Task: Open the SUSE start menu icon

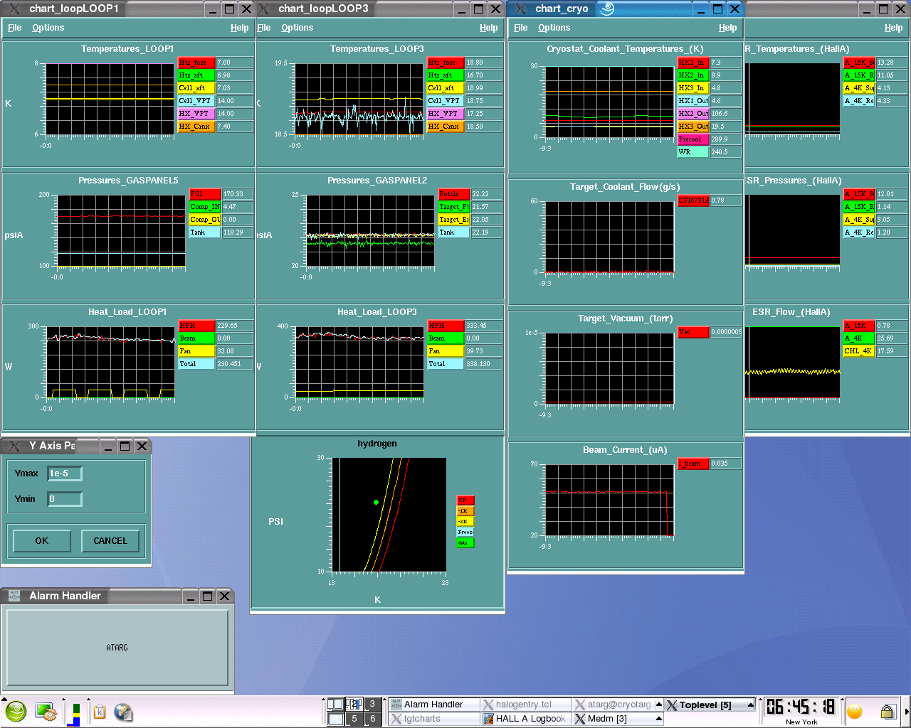Action: (16, 711)
